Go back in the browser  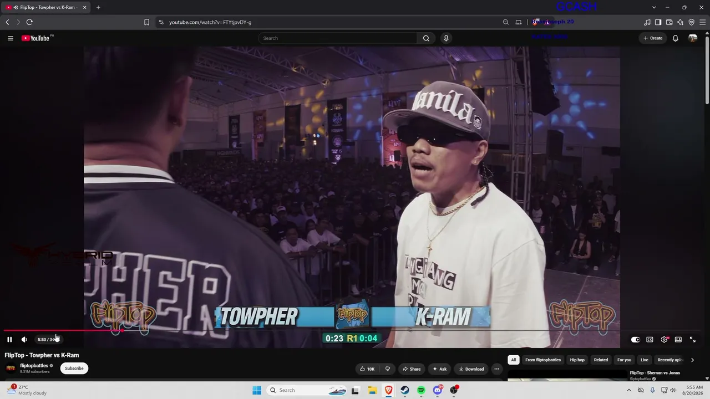(x=7, y=22)
